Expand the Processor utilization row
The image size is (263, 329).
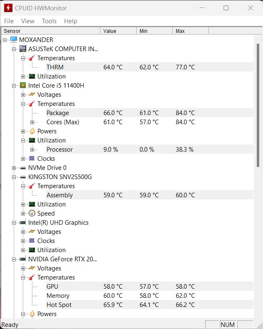32,150
